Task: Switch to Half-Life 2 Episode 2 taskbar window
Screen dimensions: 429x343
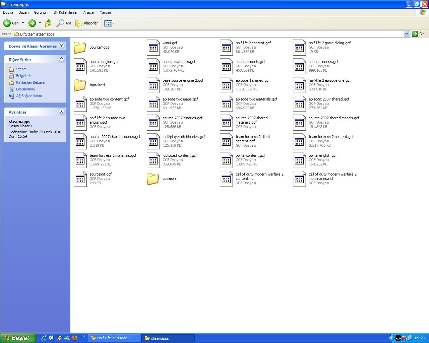Action: (x=114, y=338)
